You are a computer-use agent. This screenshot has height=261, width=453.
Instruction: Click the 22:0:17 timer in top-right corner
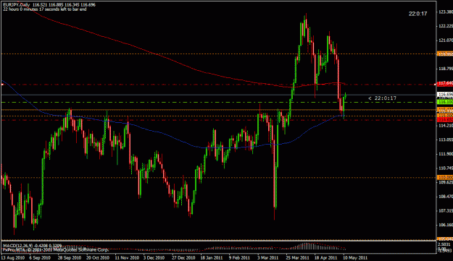(417, 14)
